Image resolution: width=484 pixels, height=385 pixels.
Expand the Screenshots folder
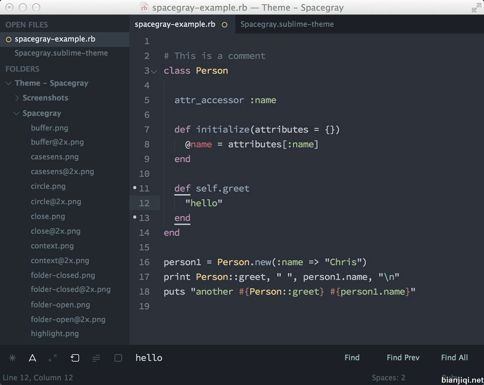[x=17, y=98]
